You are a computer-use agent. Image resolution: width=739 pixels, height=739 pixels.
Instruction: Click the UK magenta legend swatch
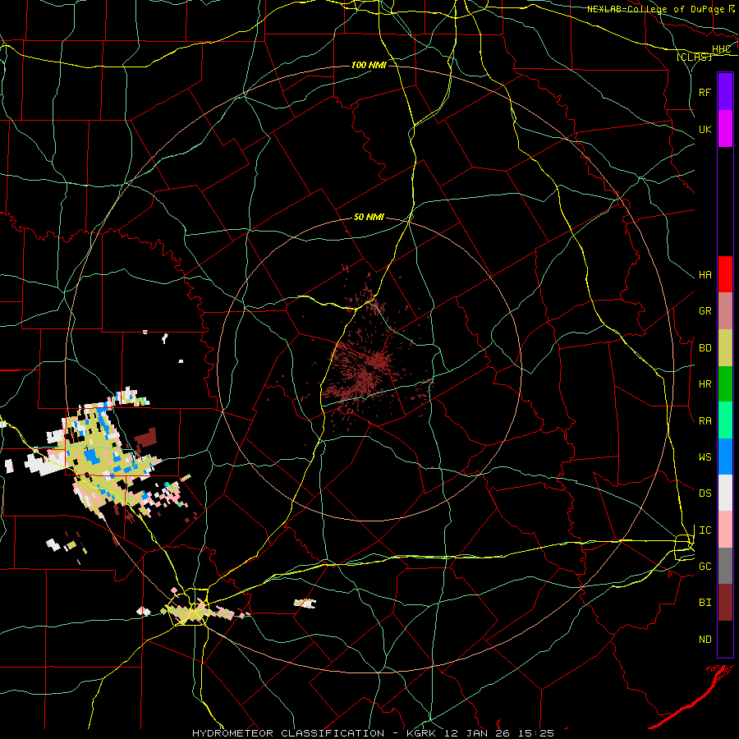point(725,129)
